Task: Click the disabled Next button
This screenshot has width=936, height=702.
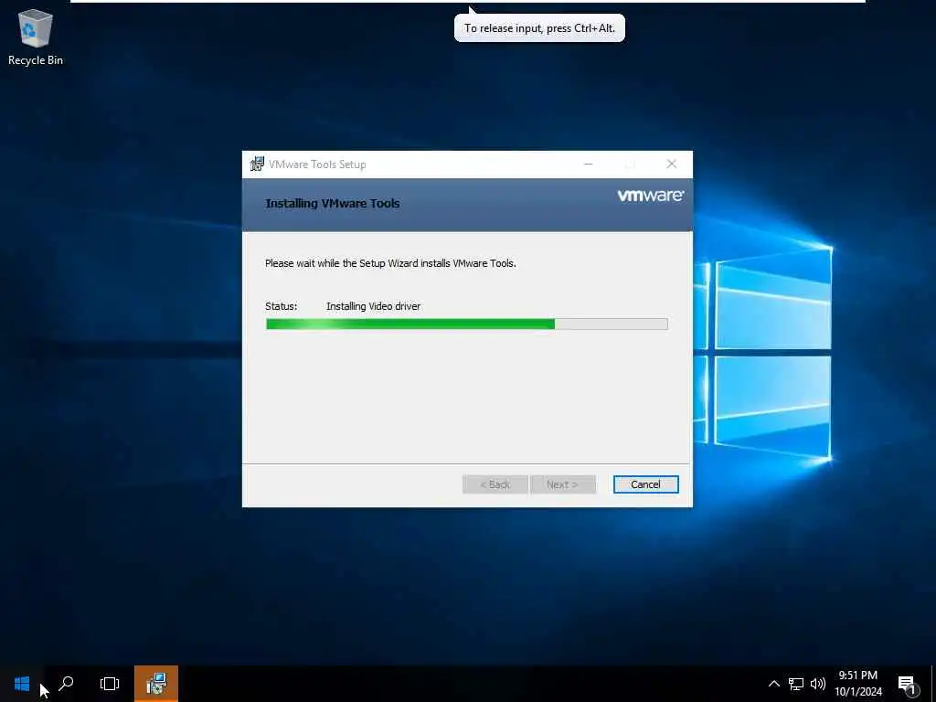Action: click(x=562, y=484)
